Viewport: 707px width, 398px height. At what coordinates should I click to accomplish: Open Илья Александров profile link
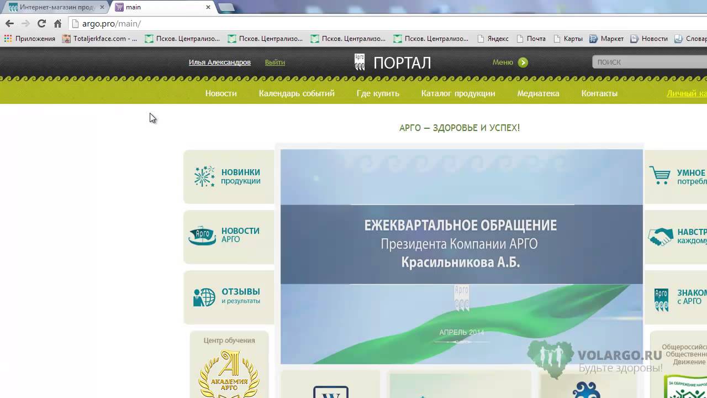pos(220,62)
